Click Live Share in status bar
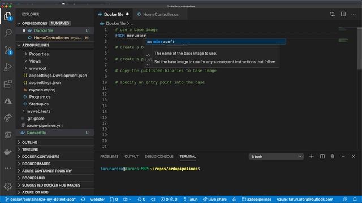Viewport: 362px width, 203px height. click(x=215, y=199)
